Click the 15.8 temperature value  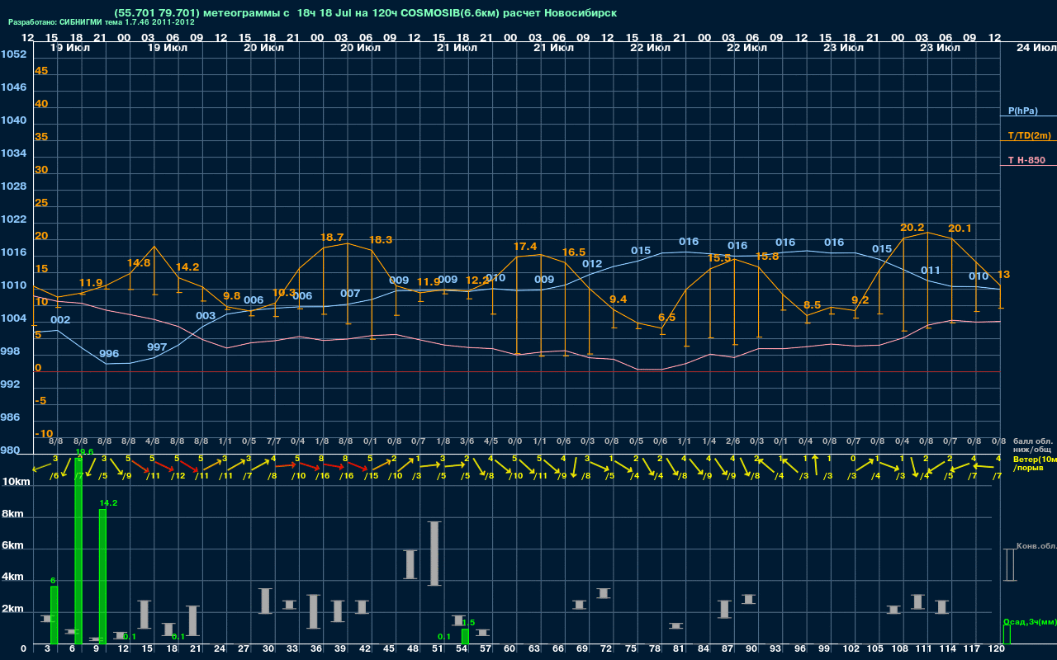tap(767, 257)
